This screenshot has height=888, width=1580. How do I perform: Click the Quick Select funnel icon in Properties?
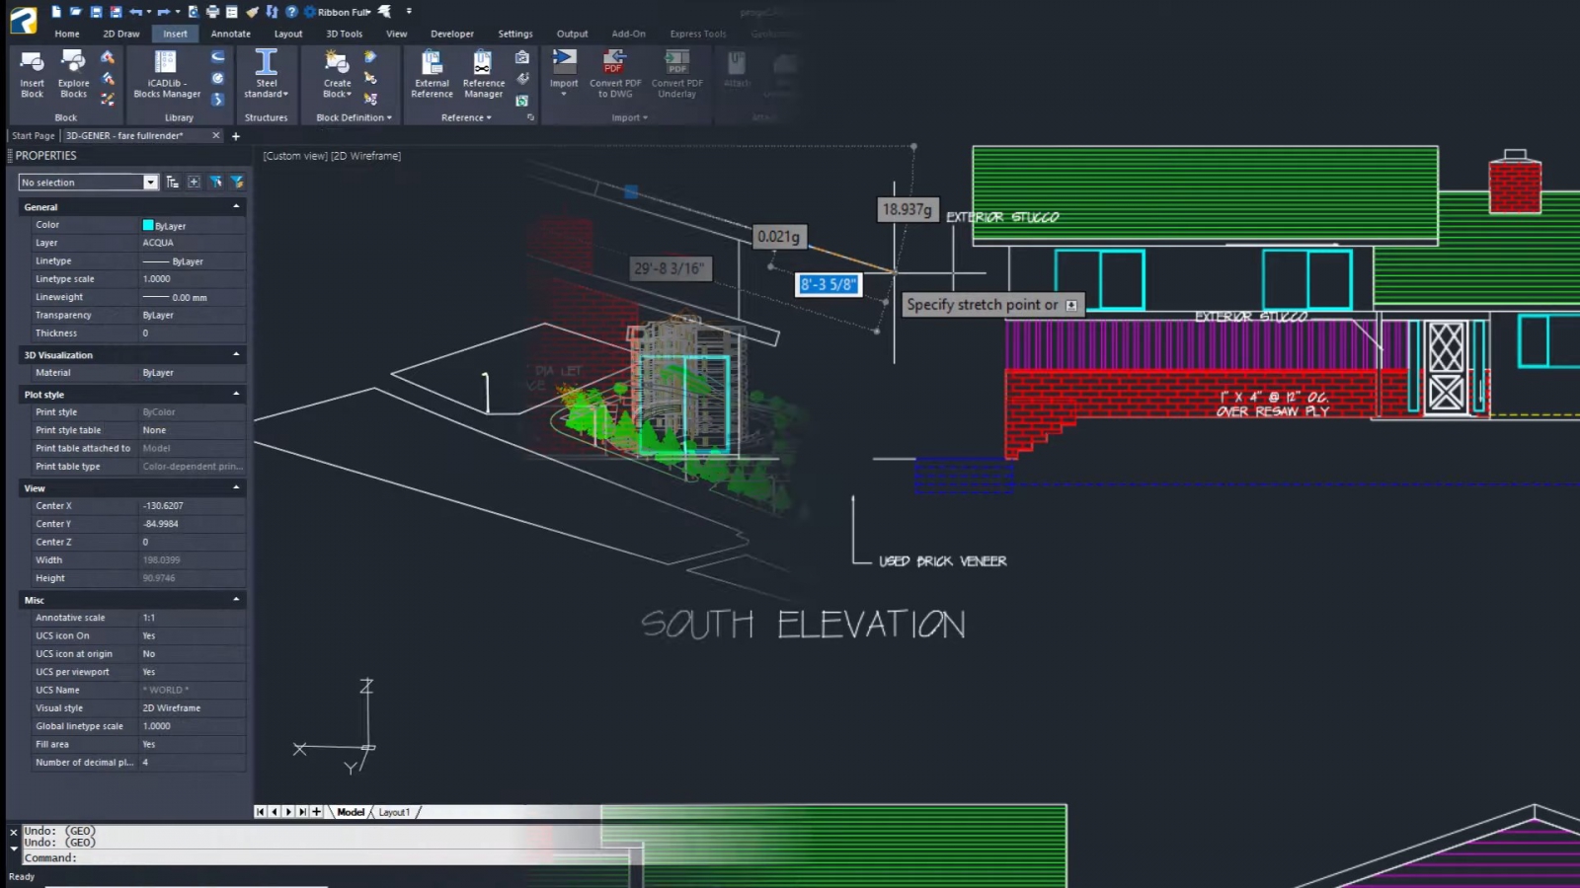click(x=215, y=182)
